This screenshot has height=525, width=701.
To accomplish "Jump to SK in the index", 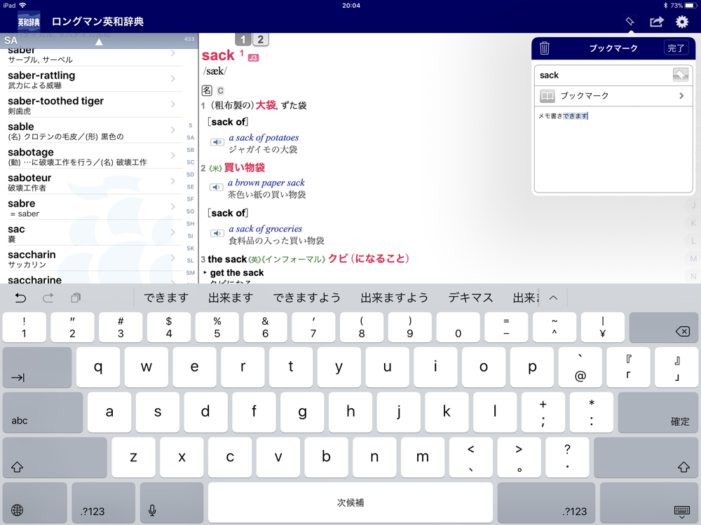I will point(191,248).
